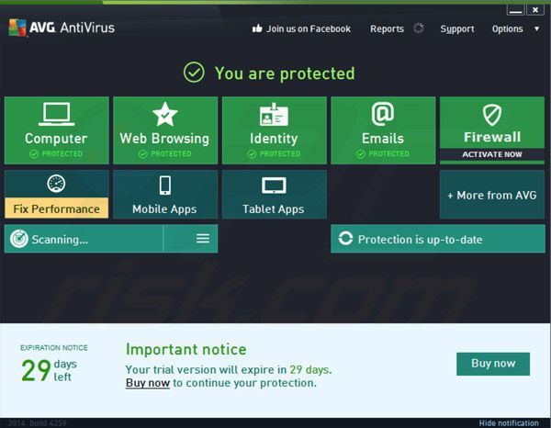
Task: Click the Tablet Apps label
Action: click(x=274, y=209)
